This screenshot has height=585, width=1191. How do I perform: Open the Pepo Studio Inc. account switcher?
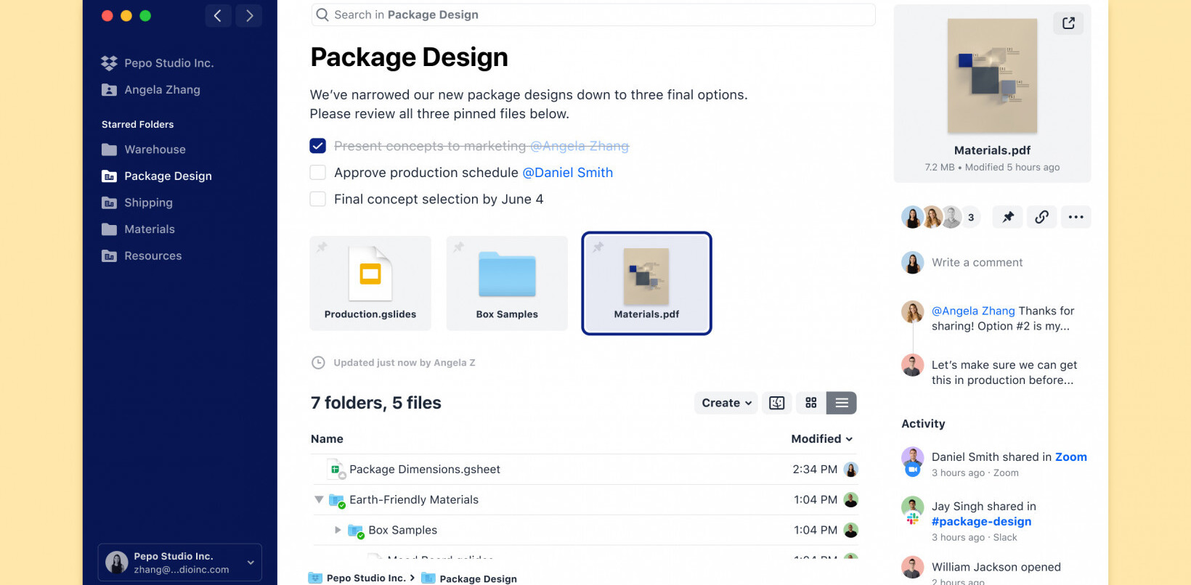point(180,562)
